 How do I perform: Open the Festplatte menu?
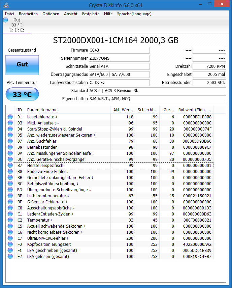click(x=91, y=14)
